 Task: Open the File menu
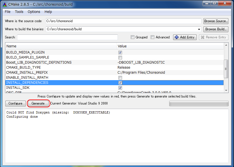coord(8,12)
